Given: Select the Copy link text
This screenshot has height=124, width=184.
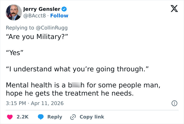Looking at the screenshot, I should pos(92,117).
